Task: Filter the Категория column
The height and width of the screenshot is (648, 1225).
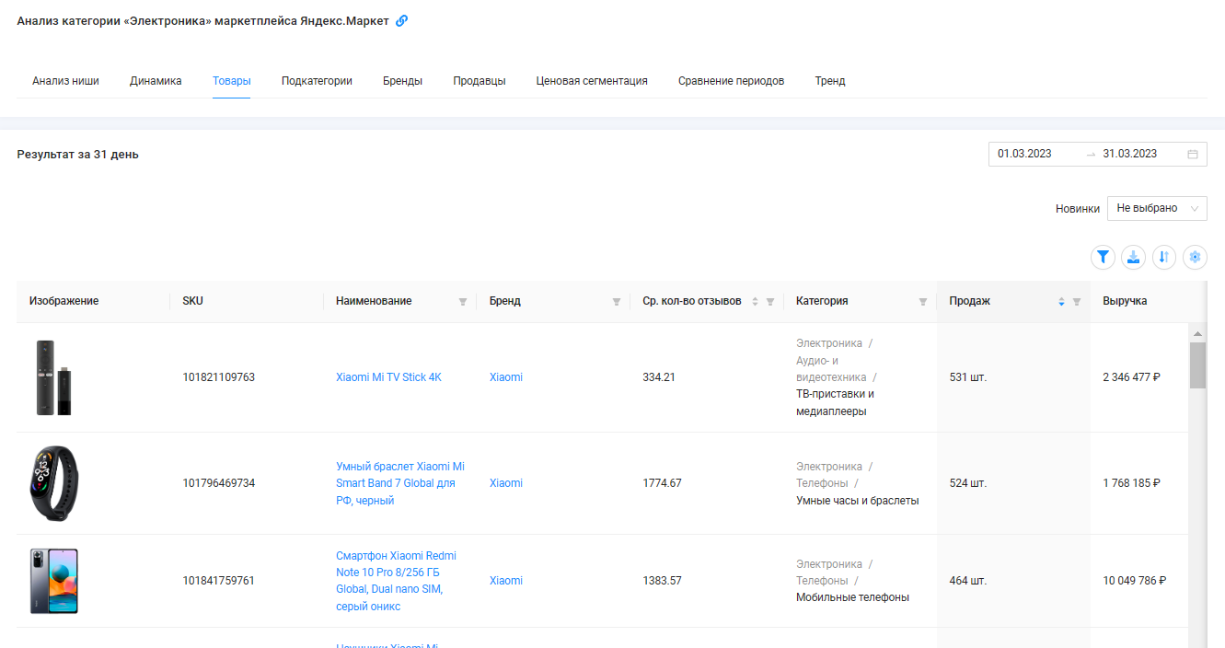Action: coord(923,302)
